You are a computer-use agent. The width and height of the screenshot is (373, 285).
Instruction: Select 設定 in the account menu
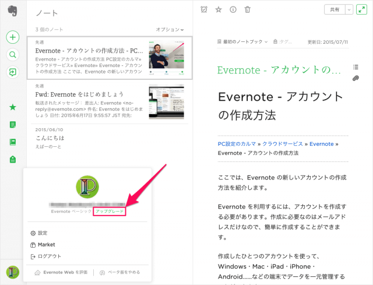tap(42, 233)
